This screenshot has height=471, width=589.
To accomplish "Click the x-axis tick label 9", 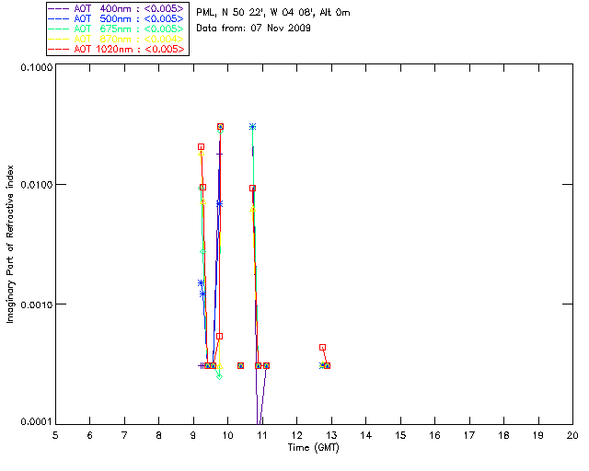I will [x=193, y=436].
